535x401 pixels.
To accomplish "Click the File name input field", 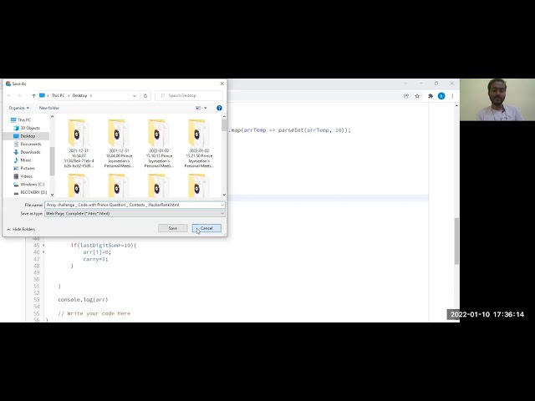I will coord(132,205).
